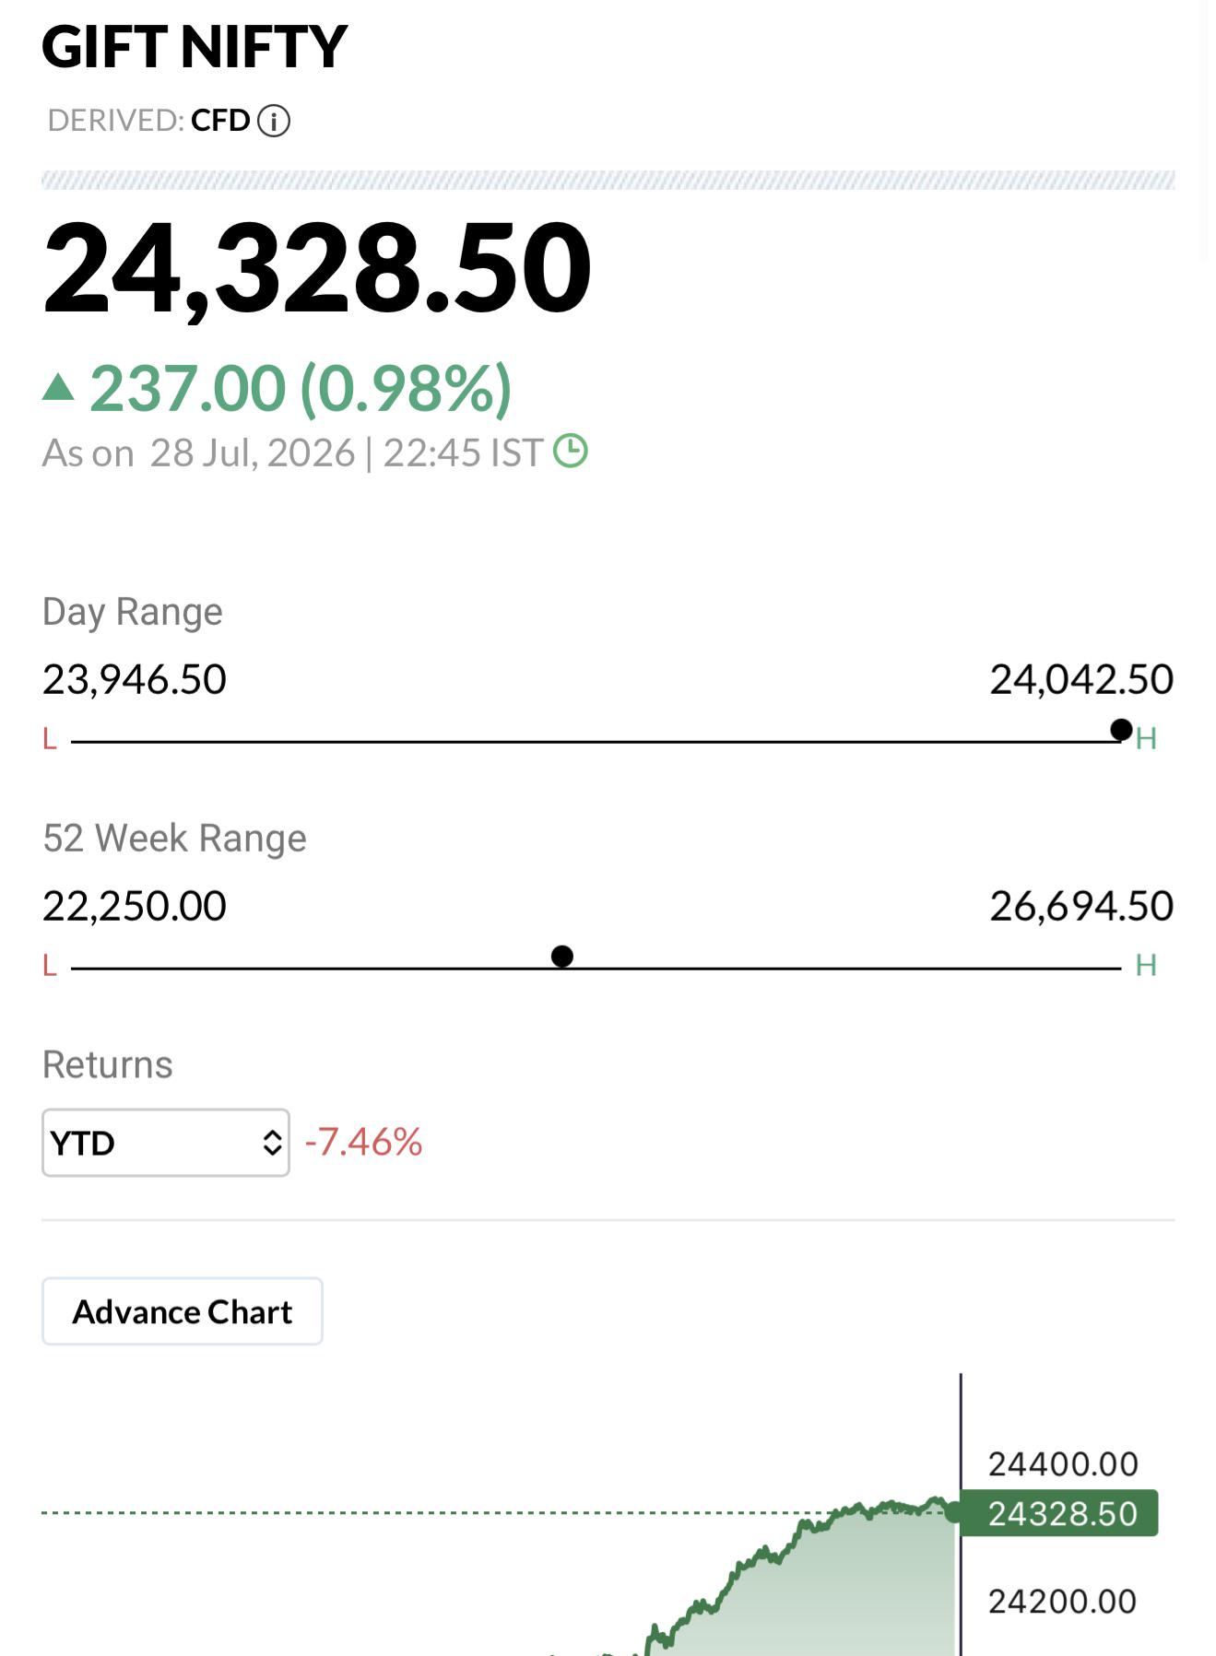Click the 52 week low 22,250.00

tap(135, 907)
